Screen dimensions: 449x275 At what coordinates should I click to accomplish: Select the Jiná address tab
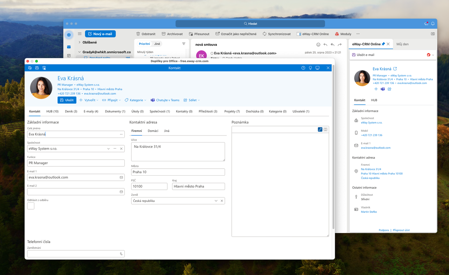coord(167,131)
